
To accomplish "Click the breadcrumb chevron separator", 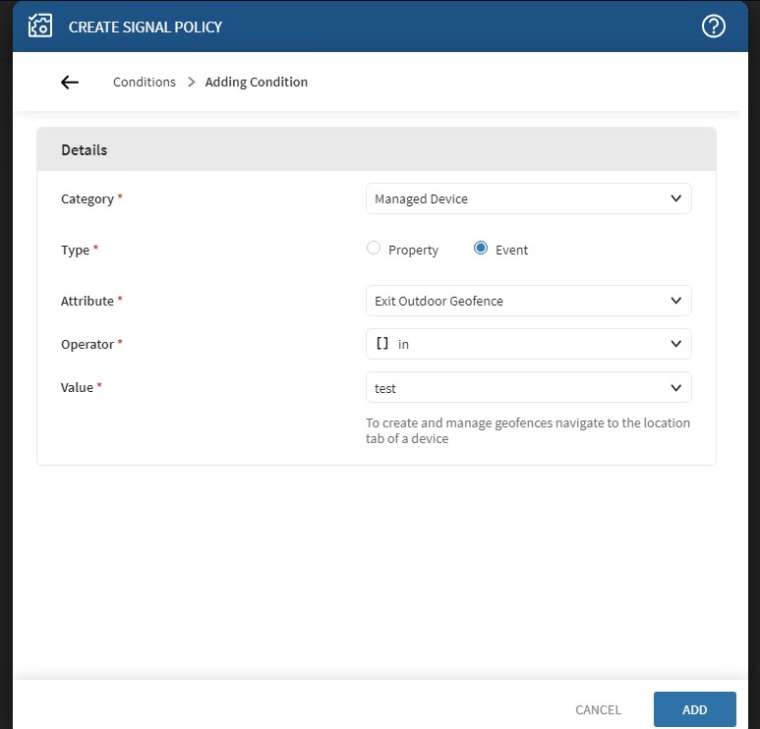I will click(191, 83).
